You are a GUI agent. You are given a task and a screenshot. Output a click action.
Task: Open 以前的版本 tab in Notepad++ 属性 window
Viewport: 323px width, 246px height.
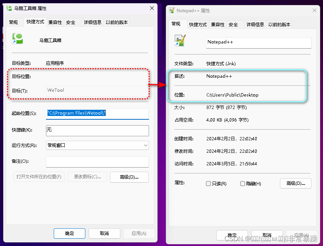(x=279, y=25)
